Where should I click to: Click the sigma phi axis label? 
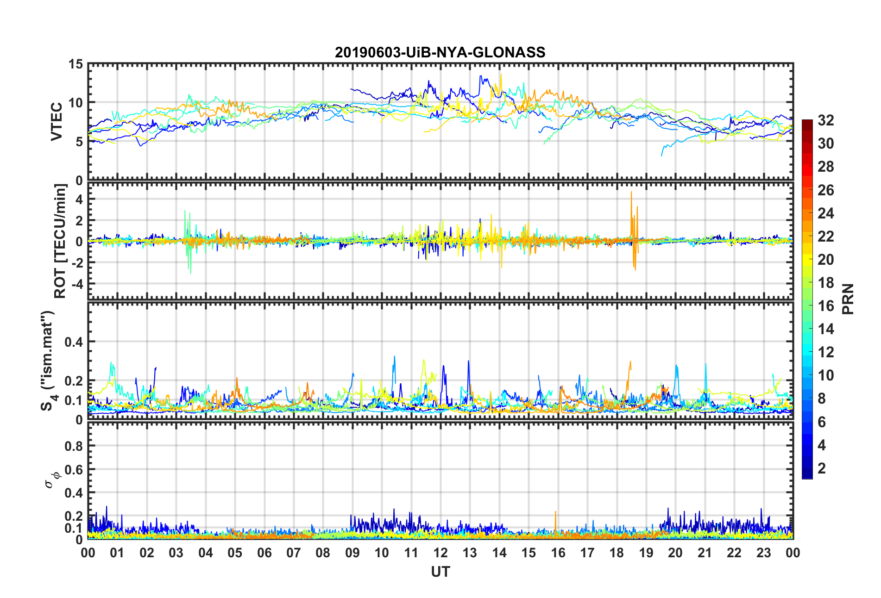(52, 480)
